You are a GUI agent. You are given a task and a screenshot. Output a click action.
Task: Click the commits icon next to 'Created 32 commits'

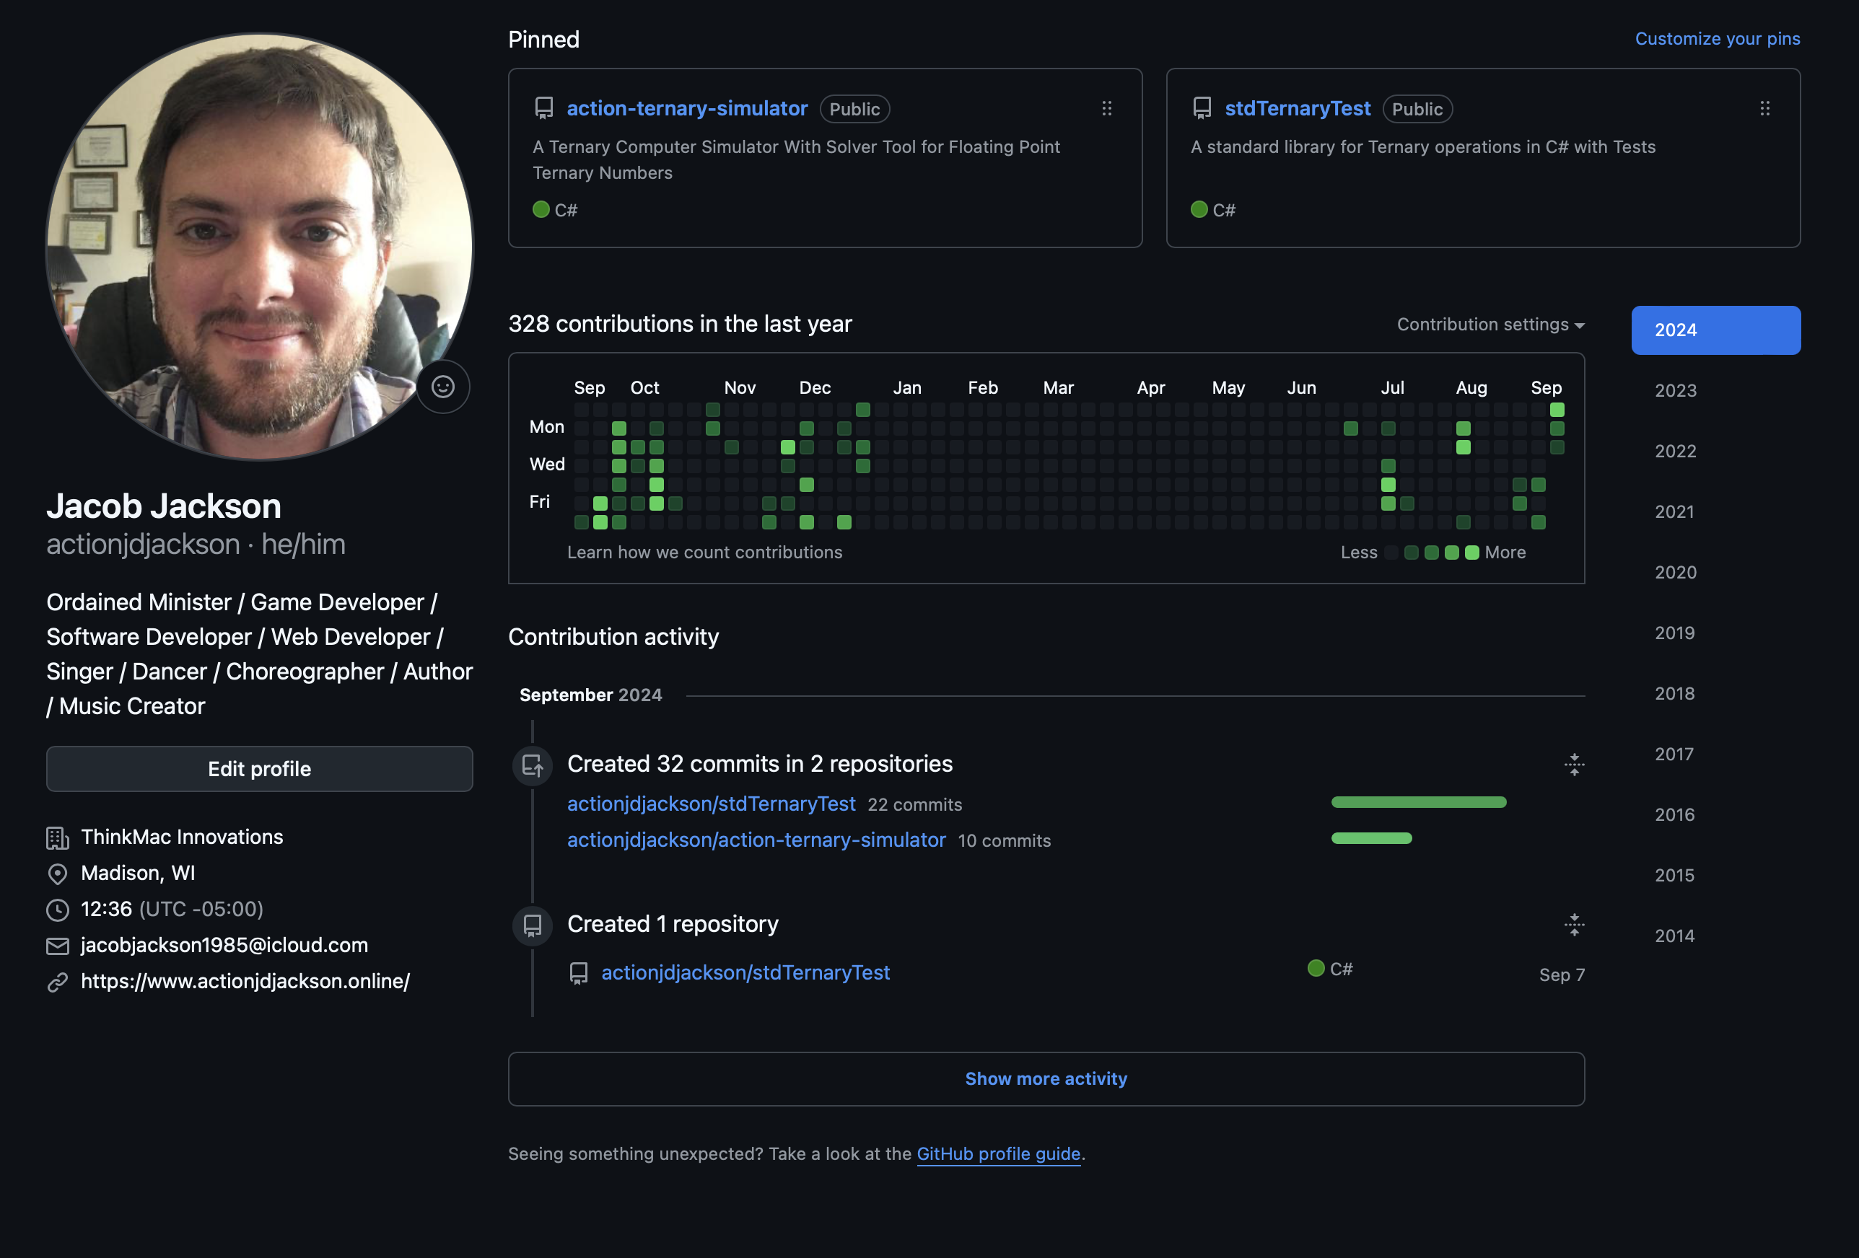click(x=532, y=765)
